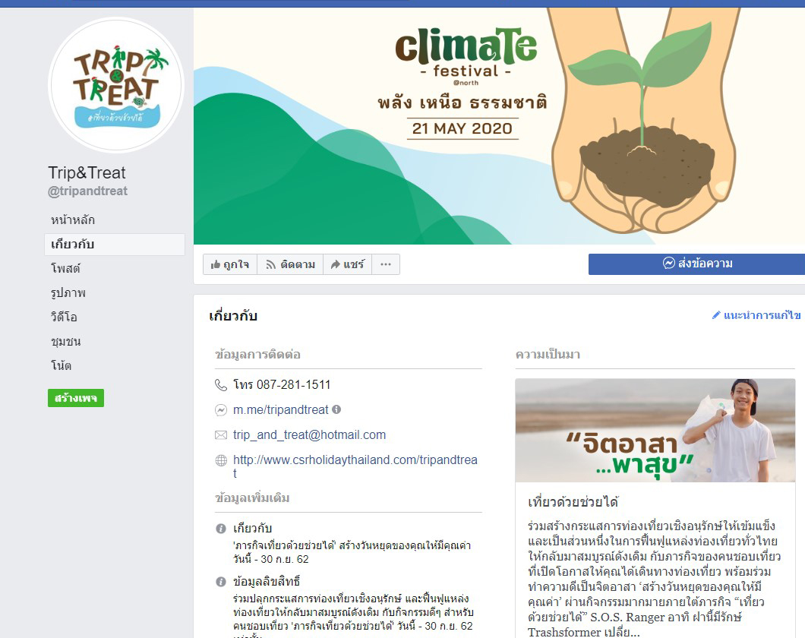Select รูปภาพ in the sidebar menu
805x638 pixels.
coord(68,292)
